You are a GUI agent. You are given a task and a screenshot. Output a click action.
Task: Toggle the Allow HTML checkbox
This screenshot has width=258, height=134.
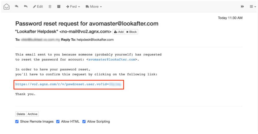click(x=58, y=121)
